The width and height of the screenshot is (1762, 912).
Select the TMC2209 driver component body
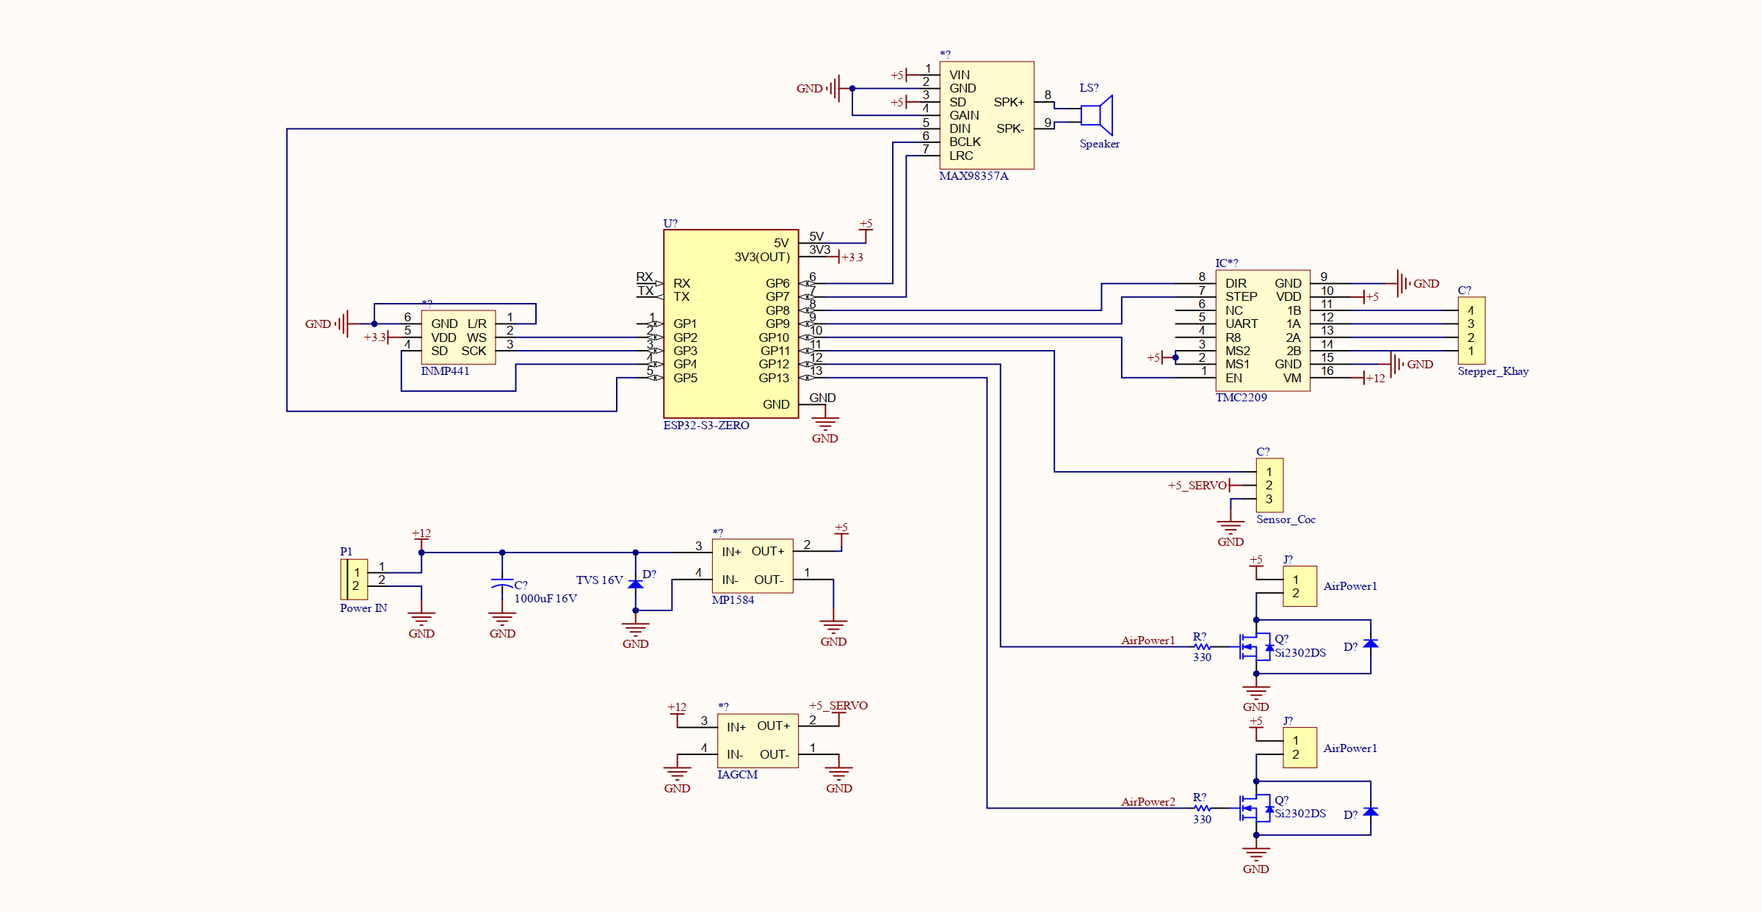pos(1263,330)
